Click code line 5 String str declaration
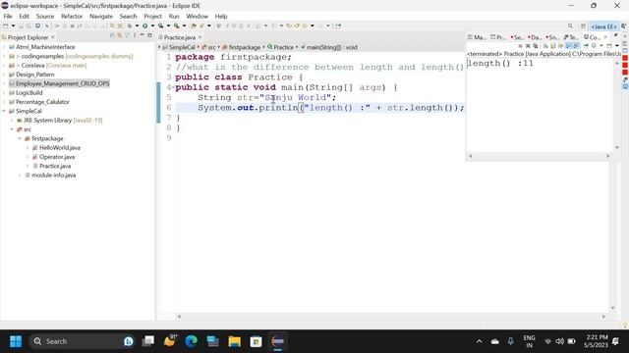The height and width of the screenshot is (353, 629). point(266,97)
